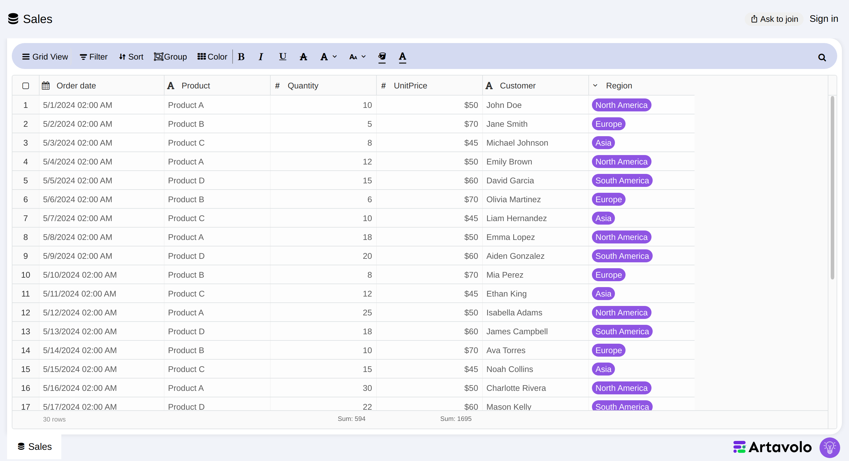The image size is (849, 461).
Task: Open the Grid View menu
Action: pyautogui.click(x=45, y=57)
